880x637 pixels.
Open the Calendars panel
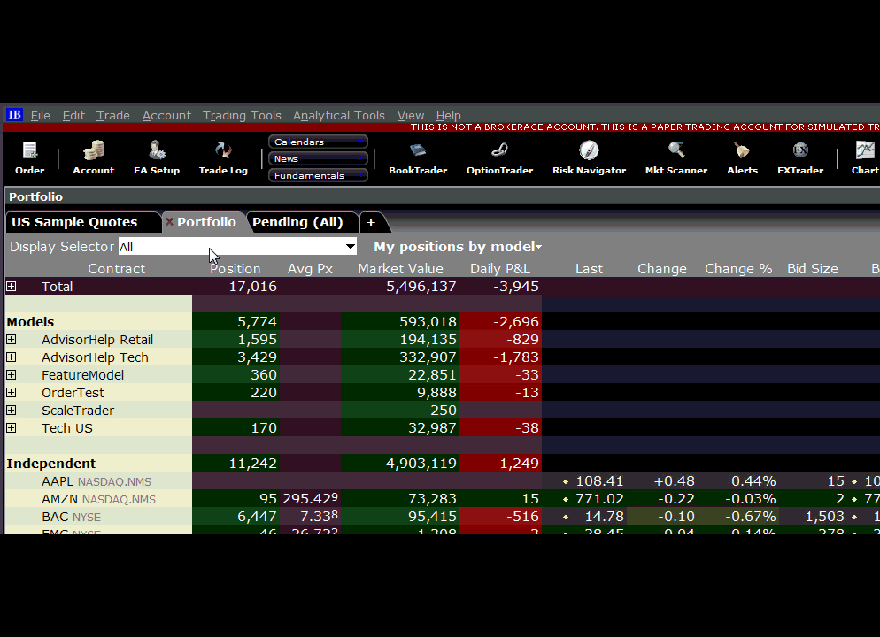[317, 140]
